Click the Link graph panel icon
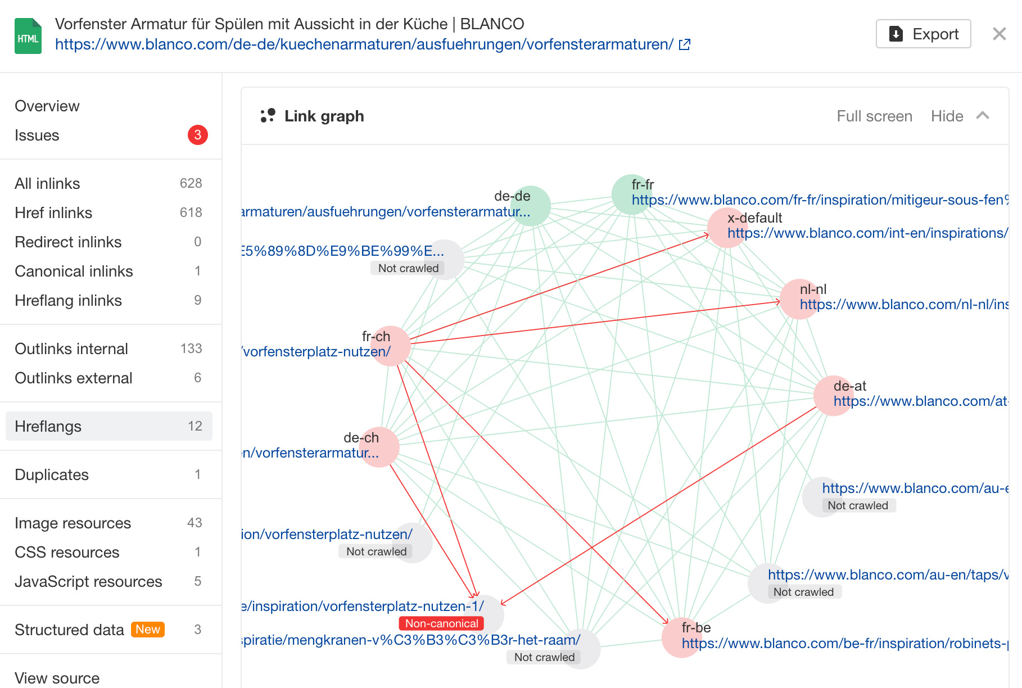This screenshot has width=1022, height=688. pyautogui.click(x=268, y=115)
